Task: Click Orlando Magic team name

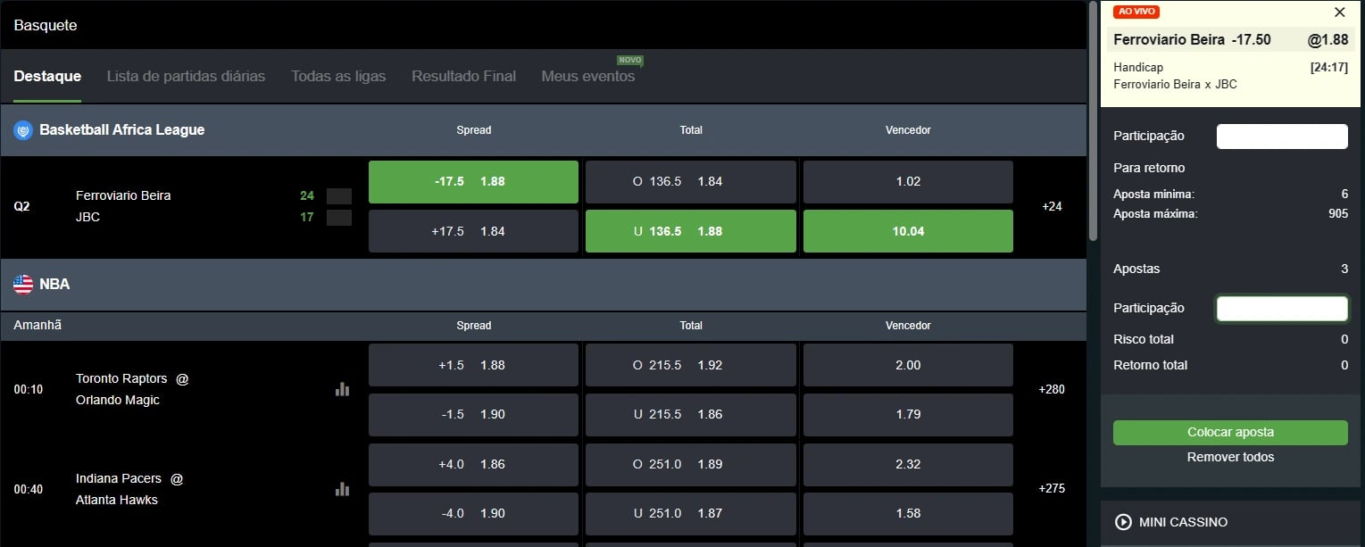Action: pos(118,401)
